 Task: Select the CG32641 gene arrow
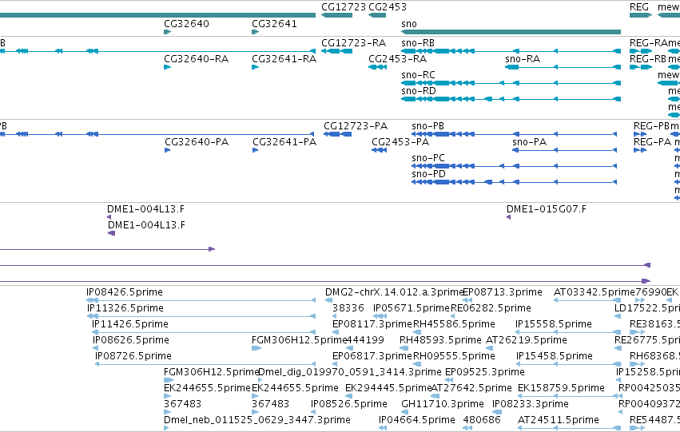[x=255, y=32]
